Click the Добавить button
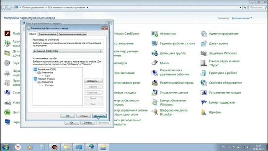268x151 pixels. coord(93,81)
